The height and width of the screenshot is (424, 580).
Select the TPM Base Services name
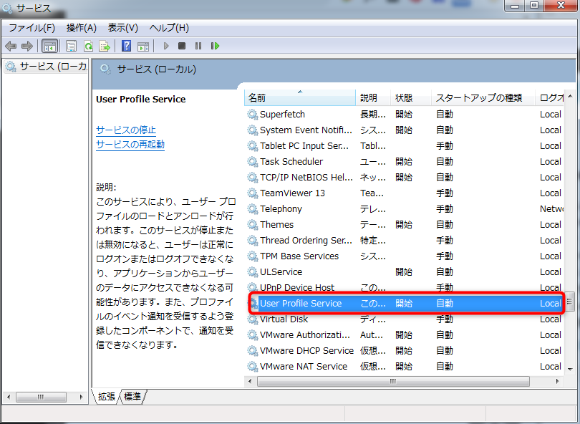pyautogui.click(x=299, y=256)
